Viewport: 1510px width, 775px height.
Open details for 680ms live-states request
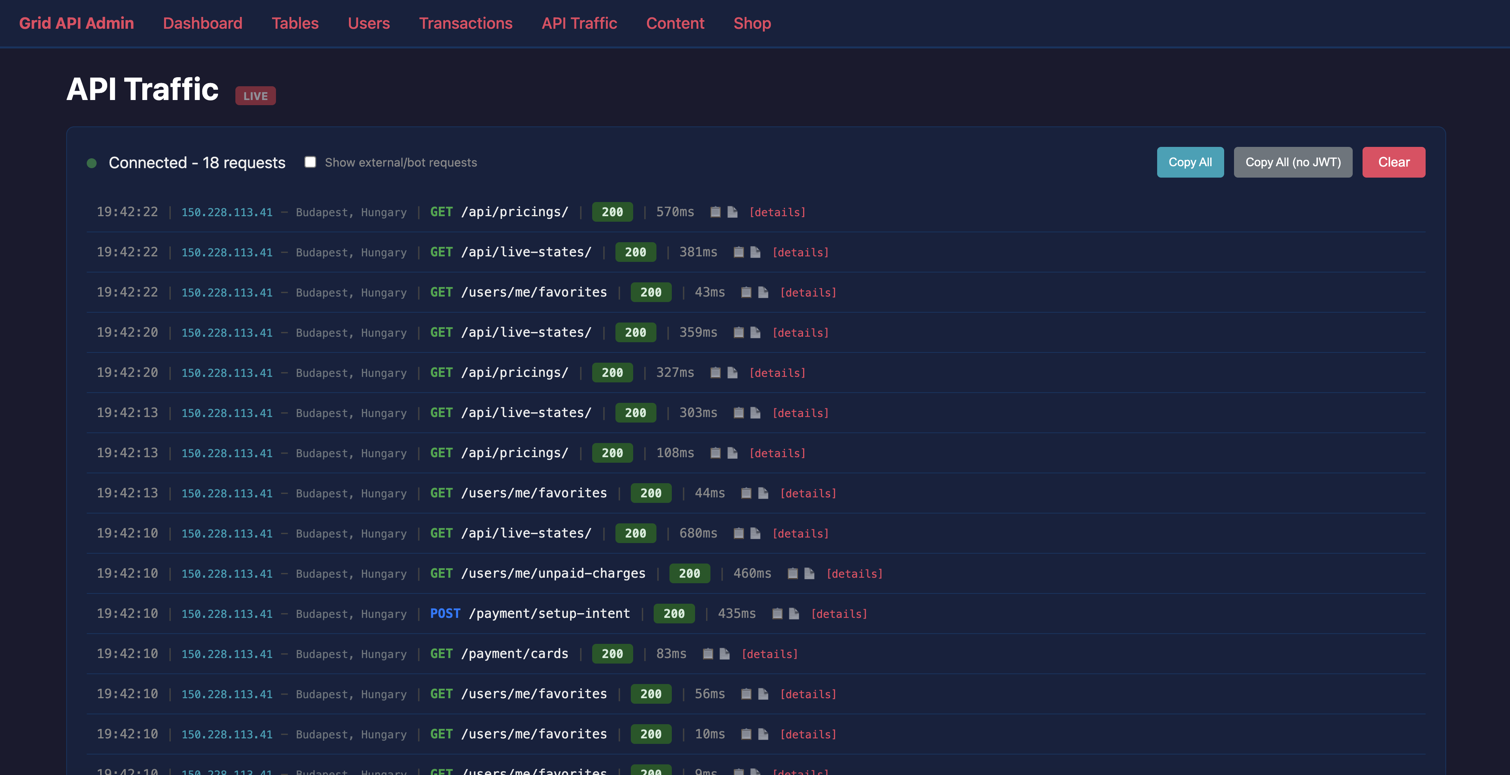(x=801, y=534)
